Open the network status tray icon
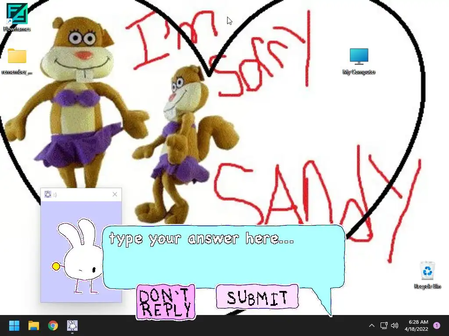The image size is (449, 336). pos(384,325)
